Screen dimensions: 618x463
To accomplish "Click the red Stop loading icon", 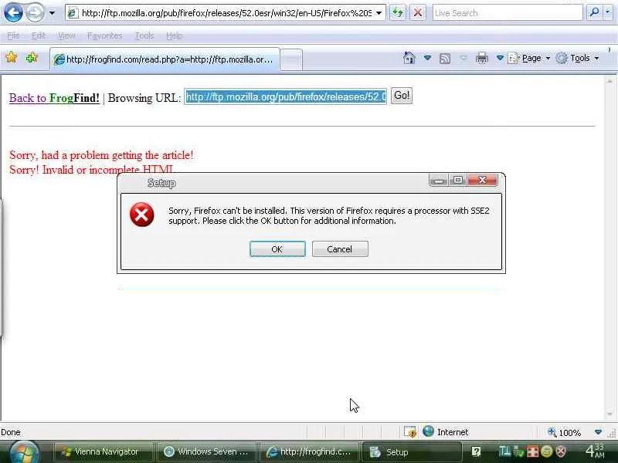I will [x=418, y=13].
